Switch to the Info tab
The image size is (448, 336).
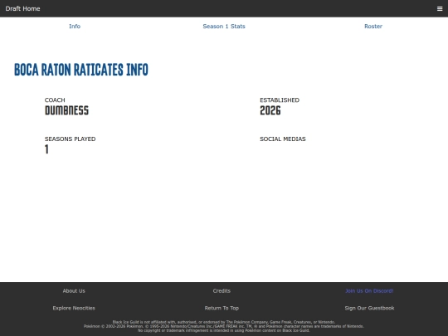(75, 27)
